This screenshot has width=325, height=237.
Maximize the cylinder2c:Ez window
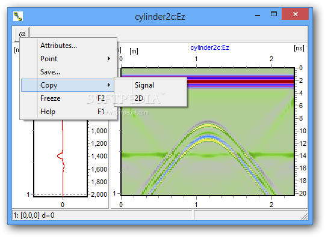[x=274, y=14]
